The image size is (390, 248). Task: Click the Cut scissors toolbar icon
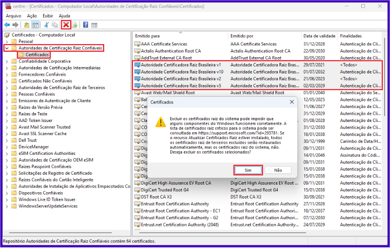click(x=46, y=25)
